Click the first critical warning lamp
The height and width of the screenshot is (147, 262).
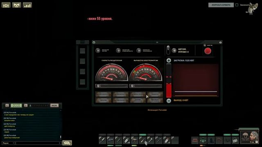(98, 50)
